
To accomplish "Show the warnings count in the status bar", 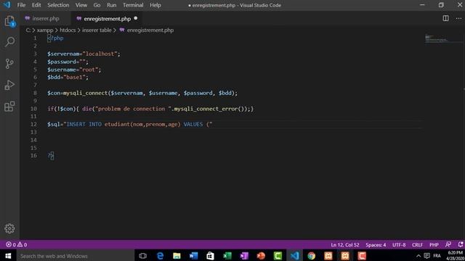I will [x=23, y=245].
